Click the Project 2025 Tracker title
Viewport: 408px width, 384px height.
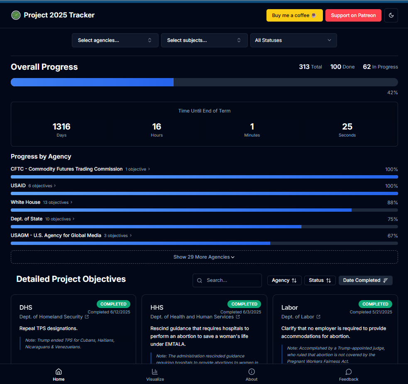(x=59, y=15)
